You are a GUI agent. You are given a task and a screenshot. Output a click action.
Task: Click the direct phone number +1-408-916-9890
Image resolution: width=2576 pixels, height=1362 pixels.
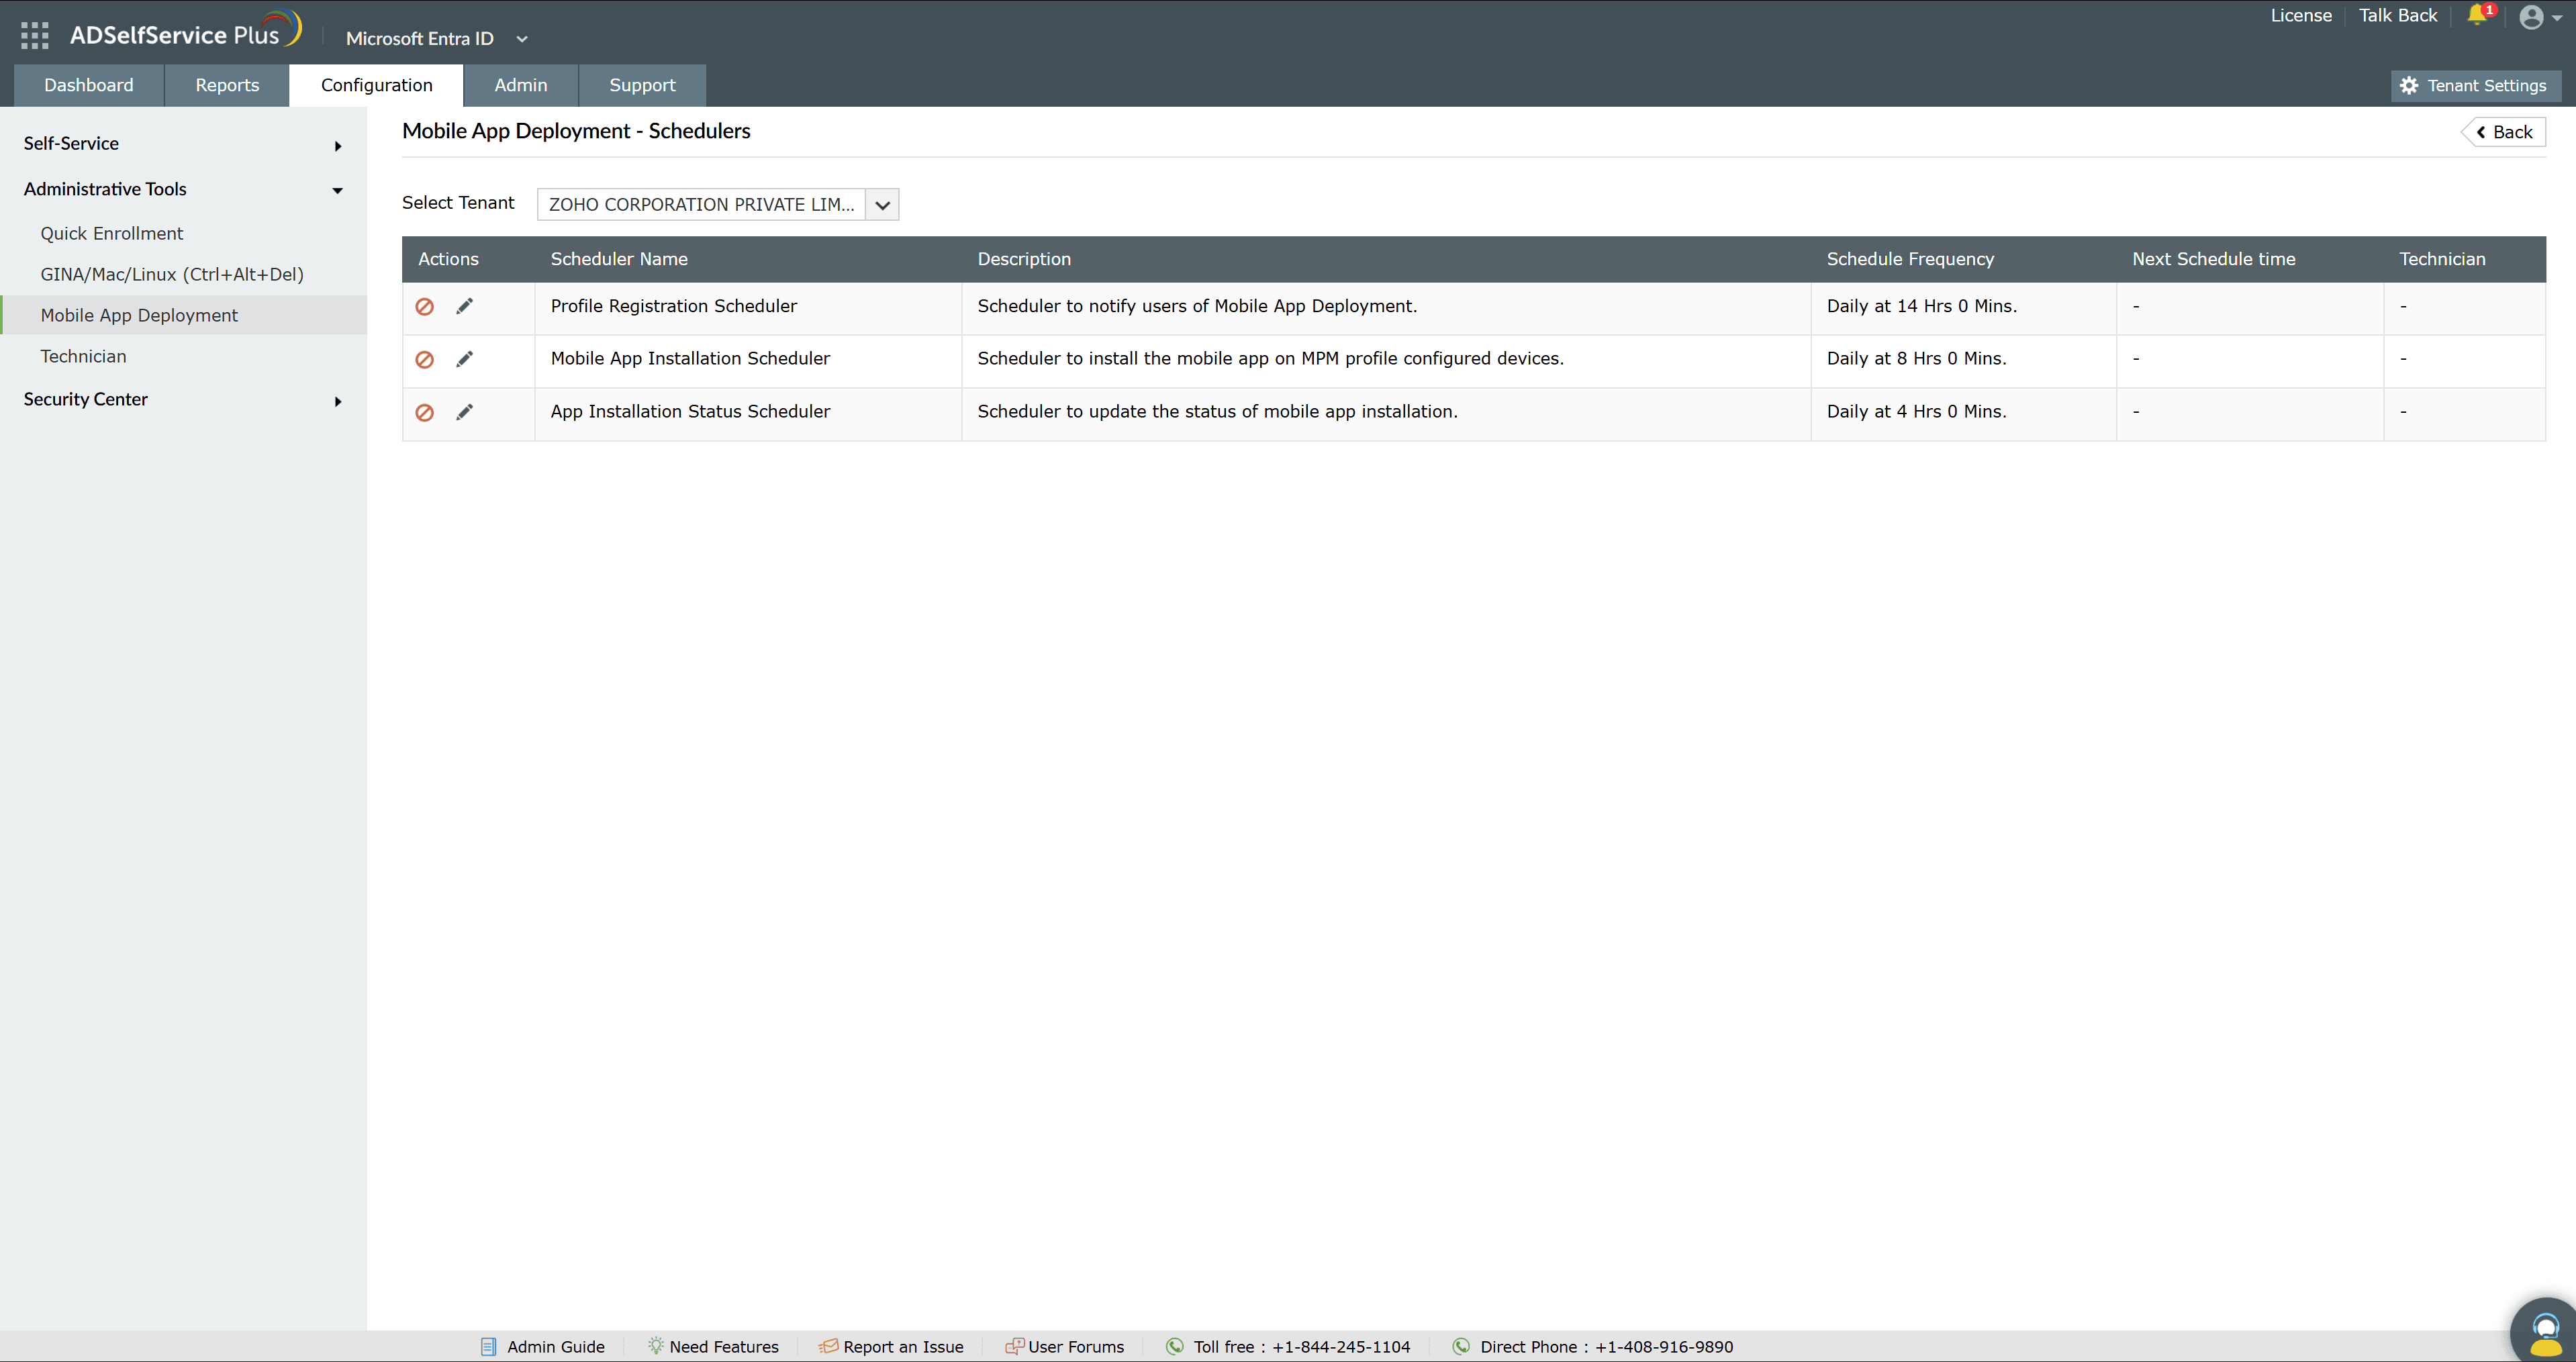tap(1664, 1347)
